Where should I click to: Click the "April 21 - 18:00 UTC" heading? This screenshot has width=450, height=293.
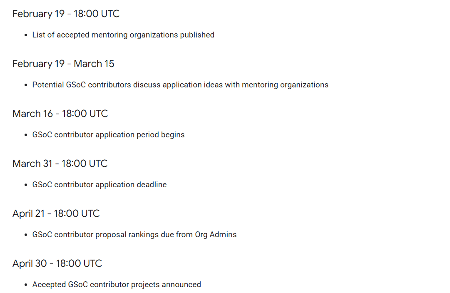56,214
